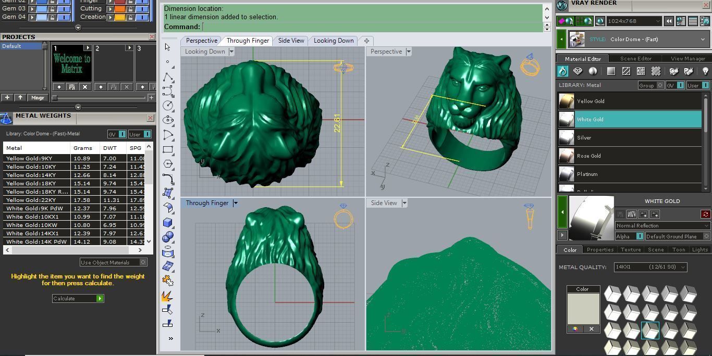712x356 pixels.
Task: Delete project slot 1 with the X icon
Action: click(85, 87)
